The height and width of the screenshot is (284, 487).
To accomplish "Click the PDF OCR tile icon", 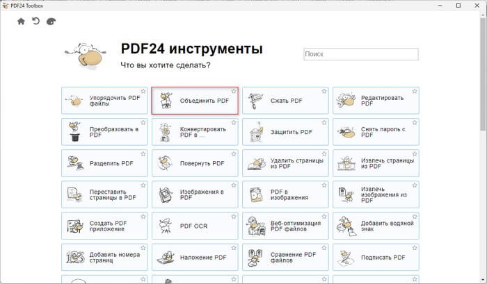I will 166,226.
